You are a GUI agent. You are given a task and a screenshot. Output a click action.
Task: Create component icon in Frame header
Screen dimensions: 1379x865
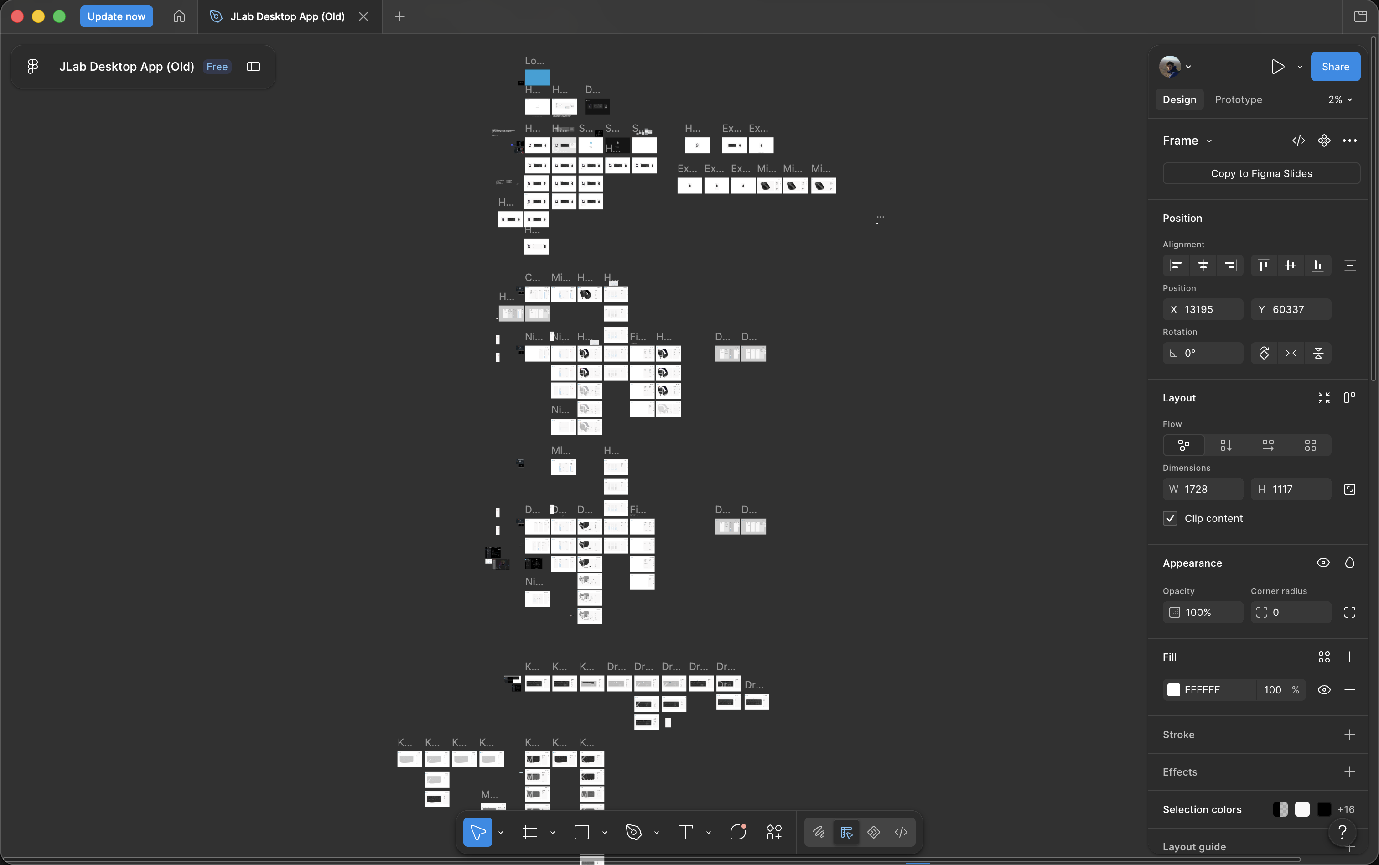[1324, 141]
